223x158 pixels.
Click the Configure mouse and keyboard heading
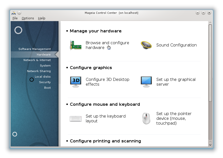pos(105,104)
